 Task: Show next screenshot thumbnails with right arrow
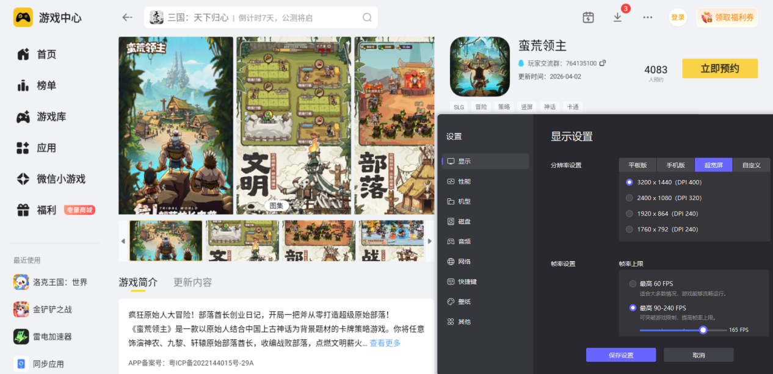click(429, 241)
